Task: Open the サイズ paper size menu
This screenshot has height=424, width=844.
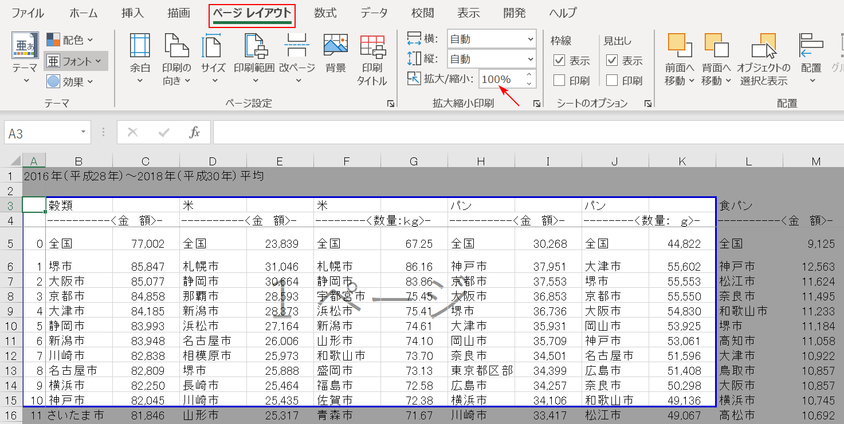Action: tap(213, 60)
